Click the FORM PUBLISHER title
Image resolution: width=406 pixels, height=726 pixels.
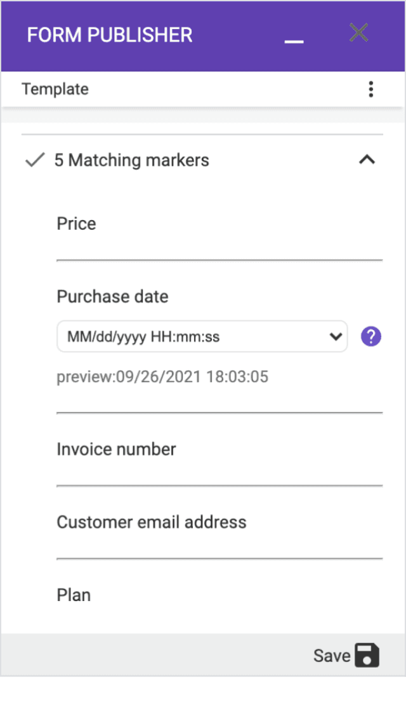109,35
